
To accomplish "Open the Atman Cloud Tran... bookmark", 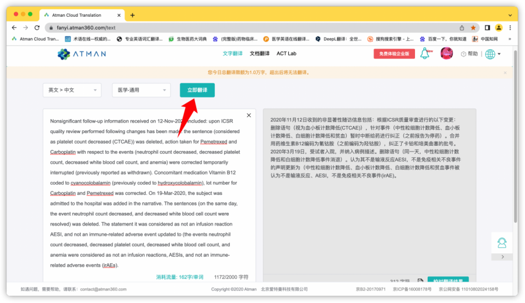I will point(35,39).
